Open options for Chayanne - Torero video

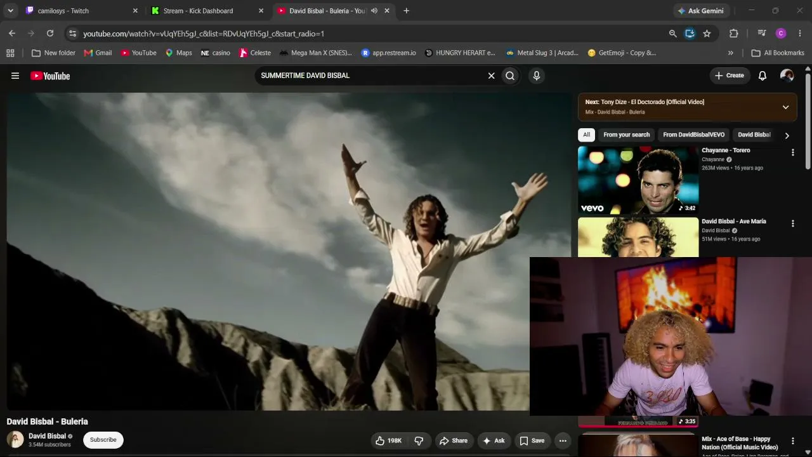792,152
